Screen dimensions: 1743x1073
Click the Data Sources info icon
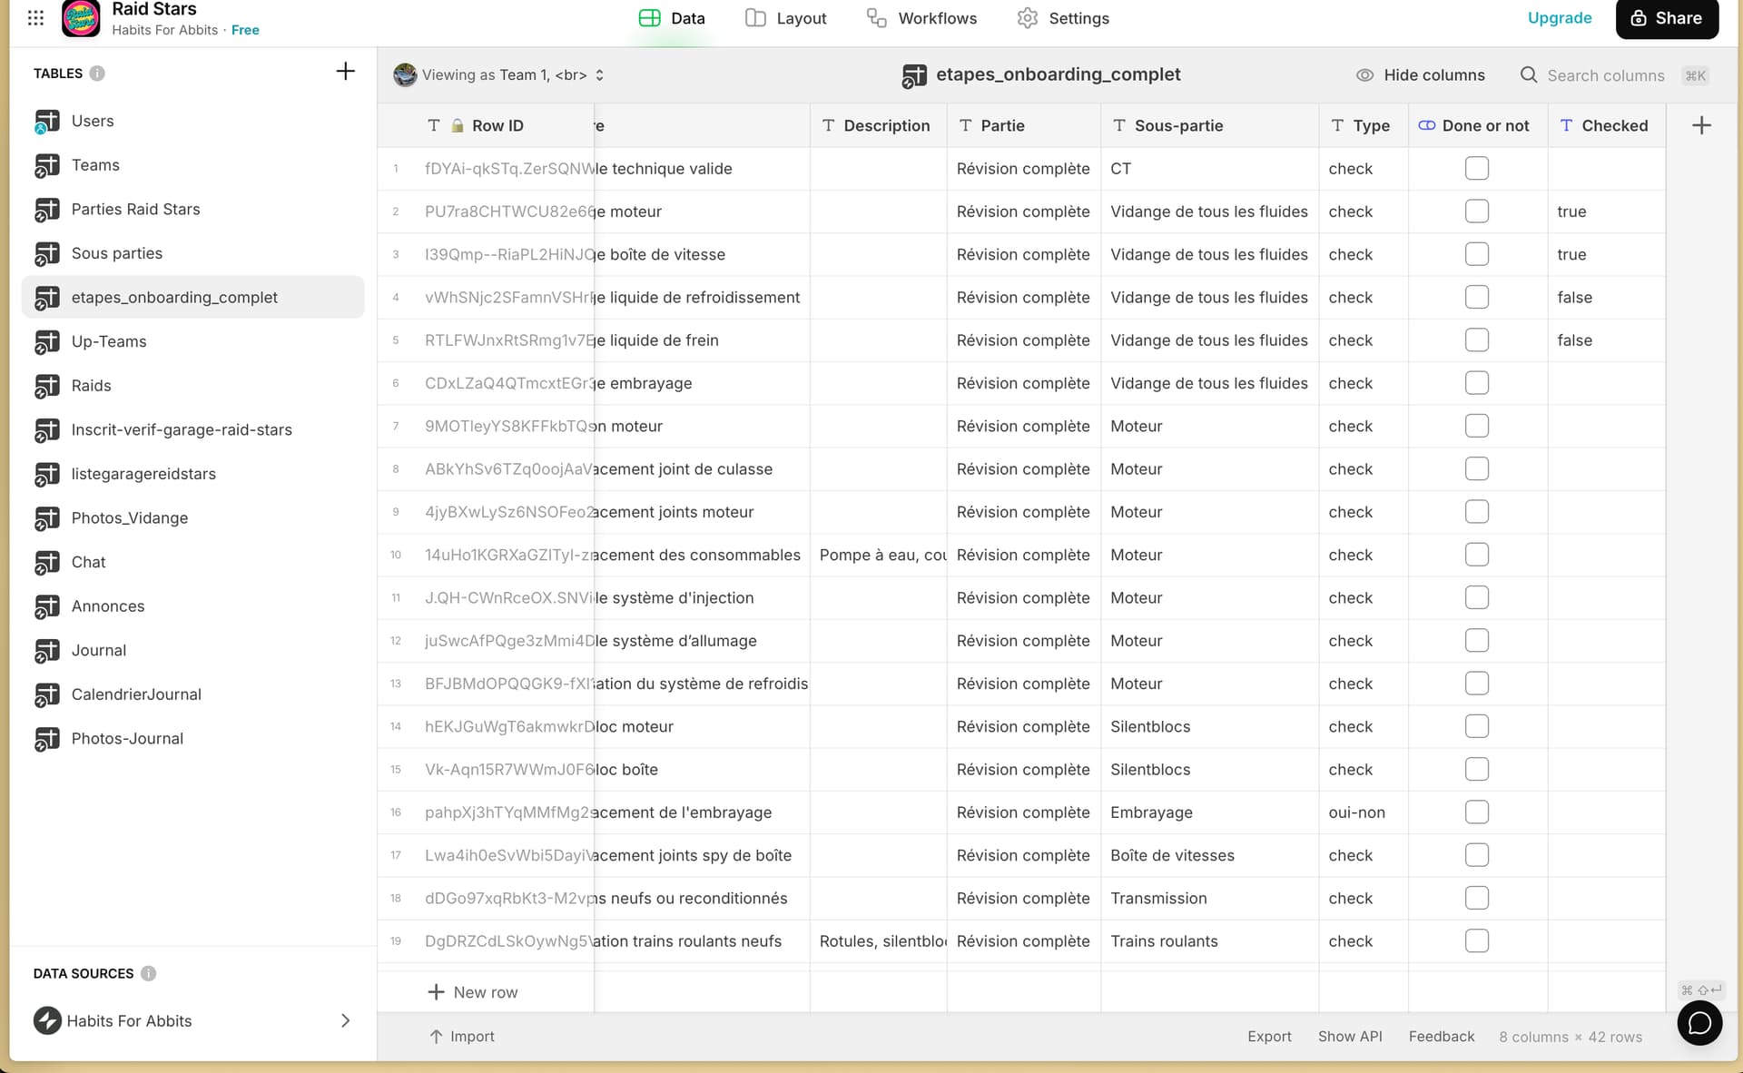tap(148, 973)
